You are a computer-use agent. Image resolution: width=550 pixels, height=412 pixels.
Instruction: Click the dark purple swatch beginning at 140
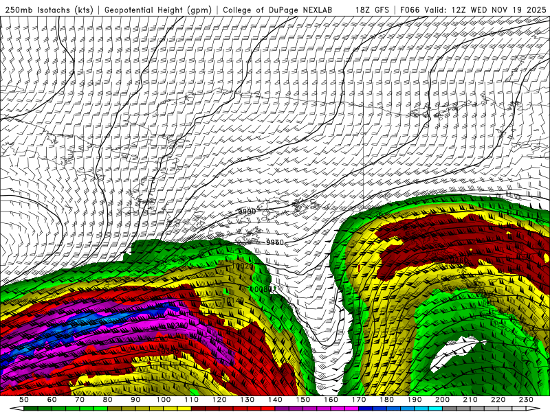[x=282, y=409]
